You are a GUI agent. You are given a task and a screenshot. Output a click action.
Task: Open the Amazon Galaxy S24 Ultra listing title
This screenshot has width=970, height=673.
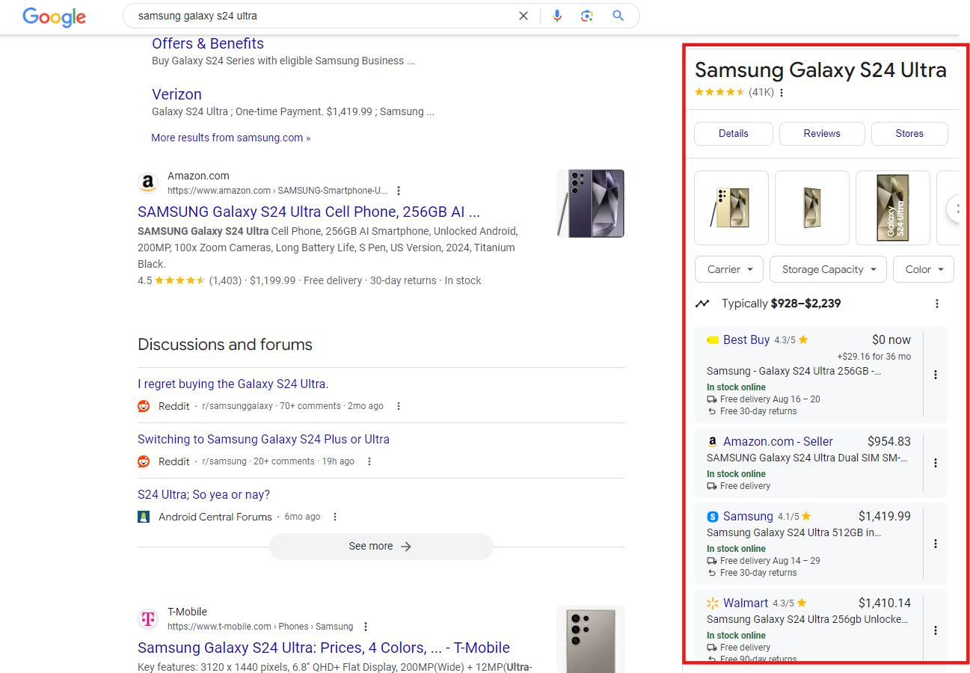click(x=309, y=212)
